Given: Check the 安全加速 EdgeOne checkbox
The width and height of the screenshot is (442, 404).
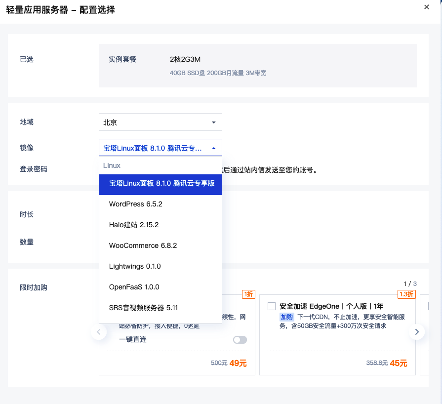Looking at the screenshot, I should pos(271,306).
